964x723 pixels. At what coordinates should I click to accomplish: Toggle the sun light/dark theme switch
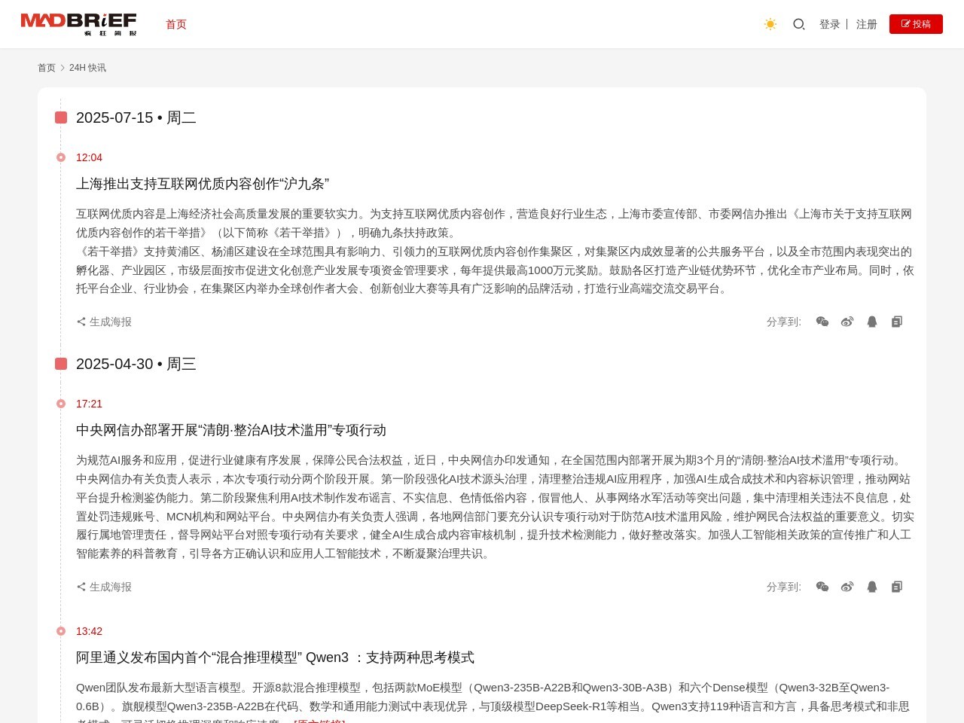click(x=770, y=24)
